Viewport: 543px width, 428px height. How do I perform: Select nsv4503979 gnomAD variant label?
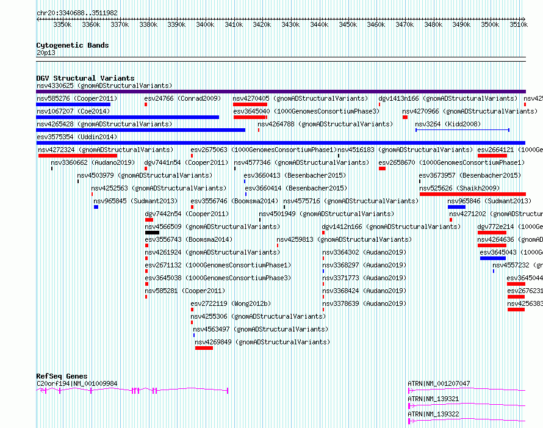point(145,175)
